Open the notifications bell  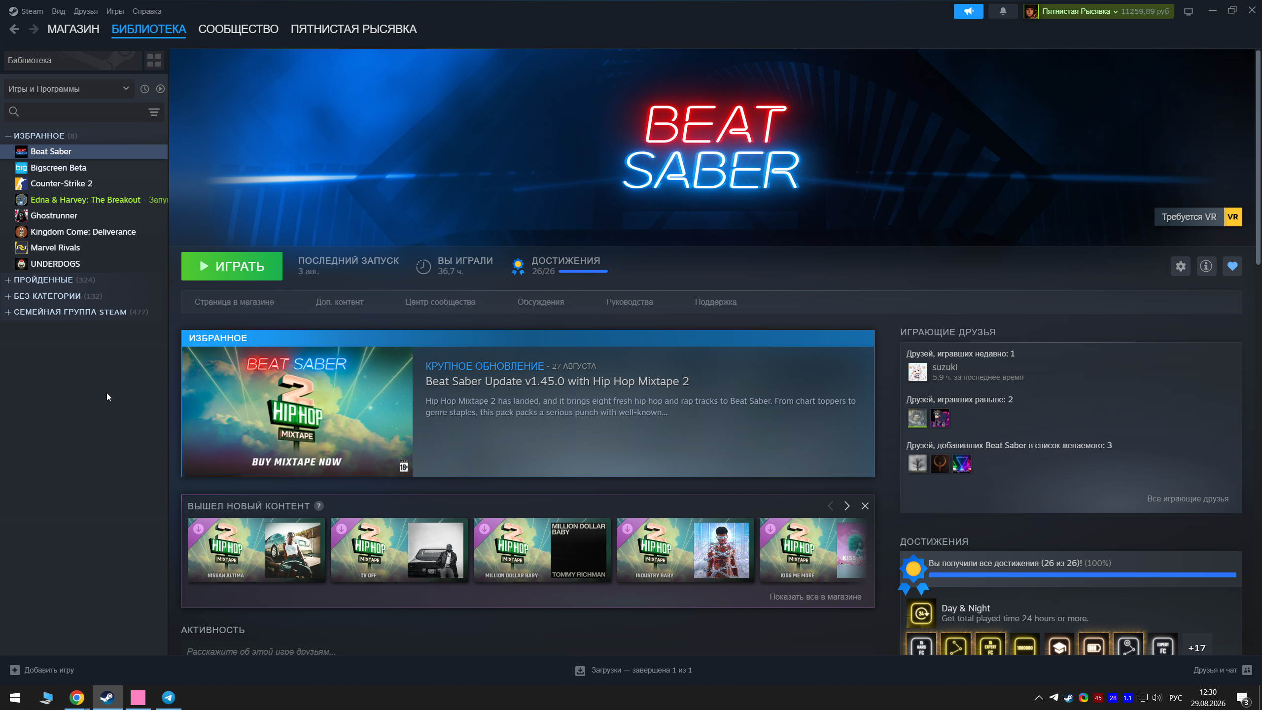pyautogui.click(x=1003, y=11)
